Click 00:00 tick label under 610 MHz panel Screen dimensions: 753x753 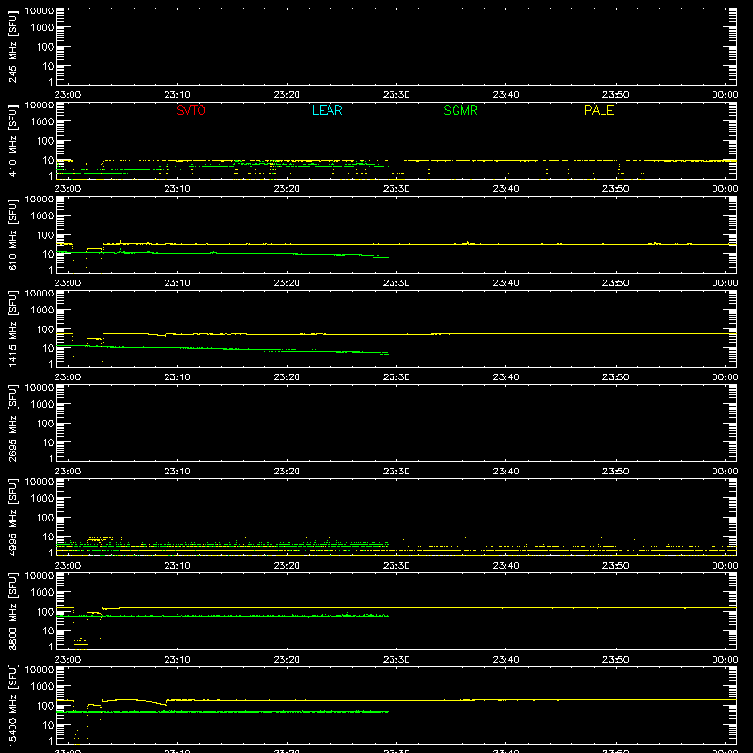click(x=725, y=283)
